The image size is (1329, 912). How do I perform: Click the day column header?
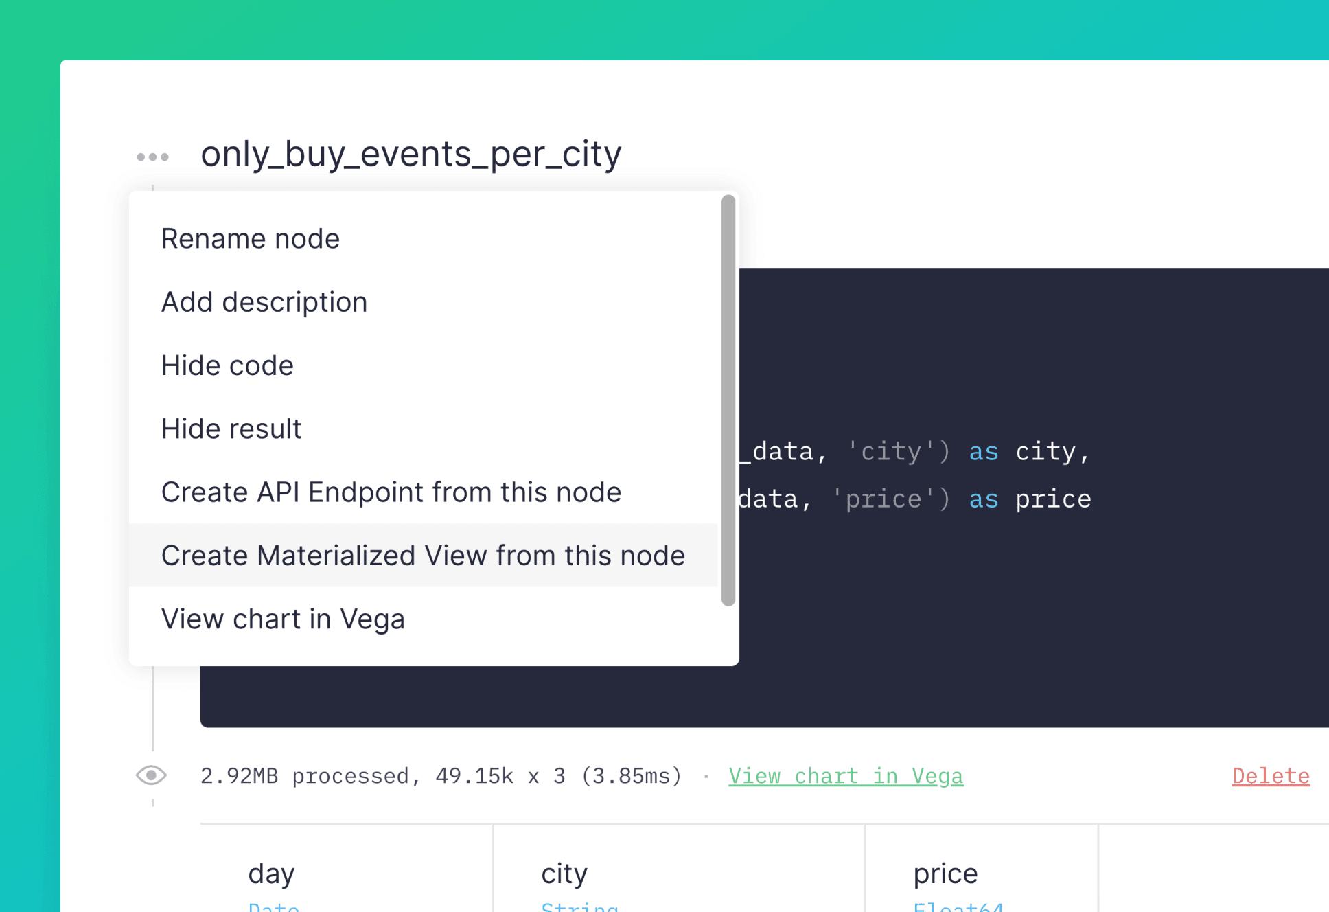click(x=272, y=874)
